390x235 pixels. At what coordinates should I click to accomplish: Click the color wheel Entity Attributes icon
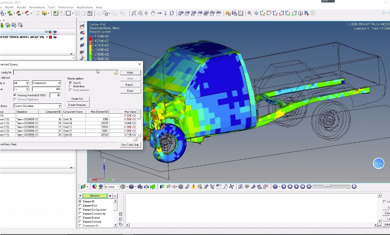point(95,187)
